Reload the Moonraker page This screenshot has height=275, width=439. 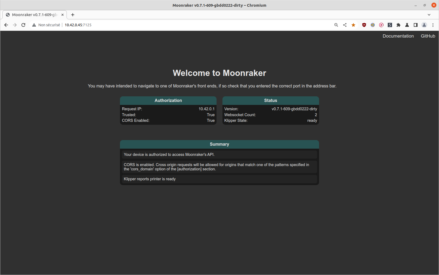pos(23,25)
